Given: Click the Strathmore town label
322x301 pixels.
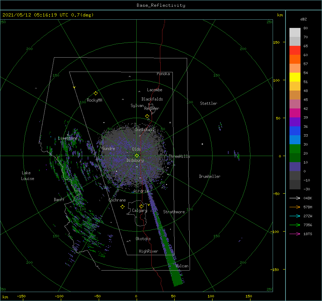Looking at the screenshot, I should (174, 212).
